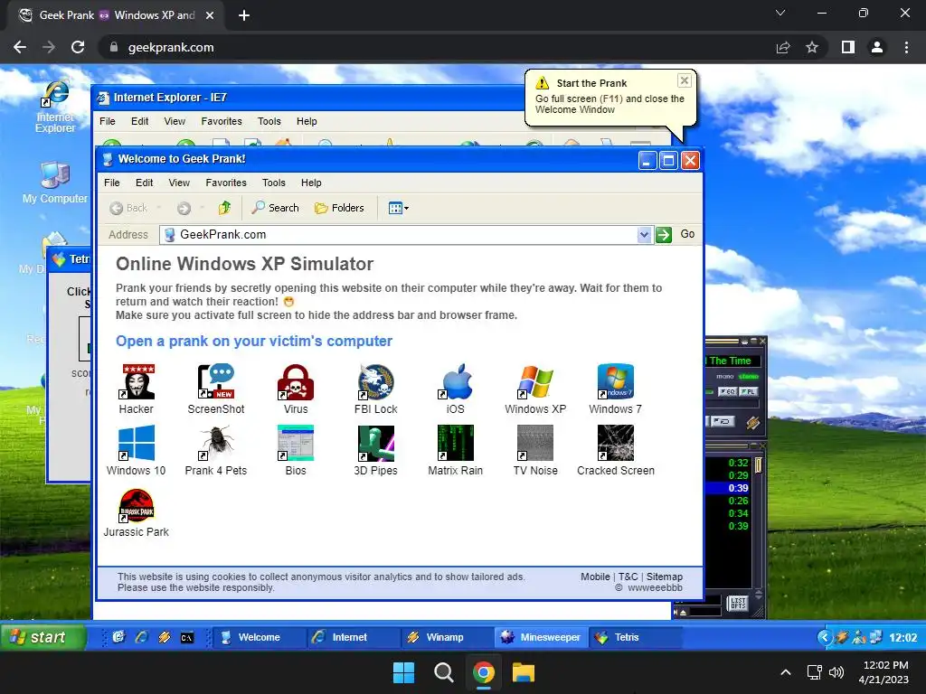Screen dimensions: 926x694
Task: Toggle Winamp repeat button
Action: coord(723,421)
